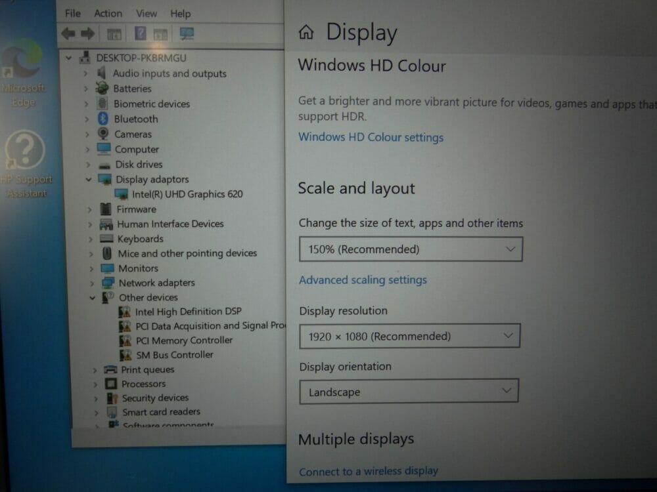Expand the Disk drives node
Image resolution: width=657 pixels, height=492 pixels.
pos(89,165)
